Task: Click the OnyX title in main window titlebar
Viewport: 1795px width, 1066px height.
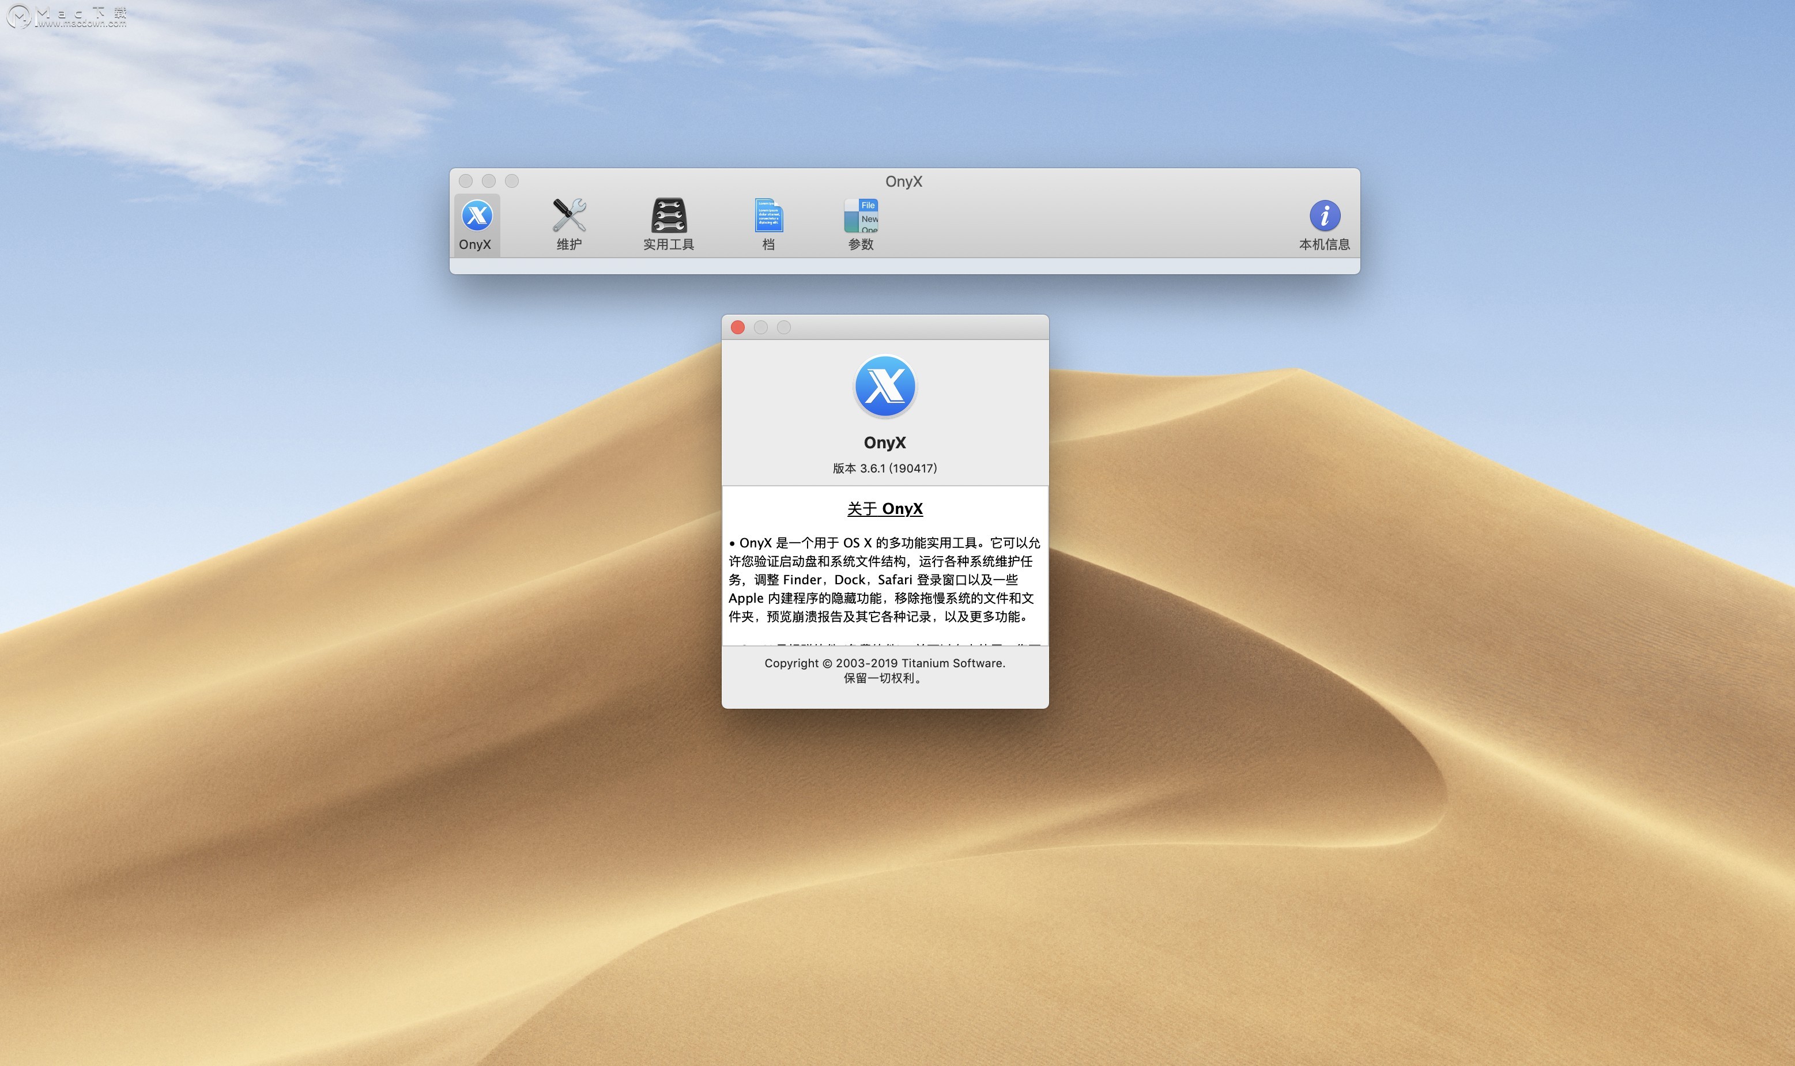Action: click(903, 182)
